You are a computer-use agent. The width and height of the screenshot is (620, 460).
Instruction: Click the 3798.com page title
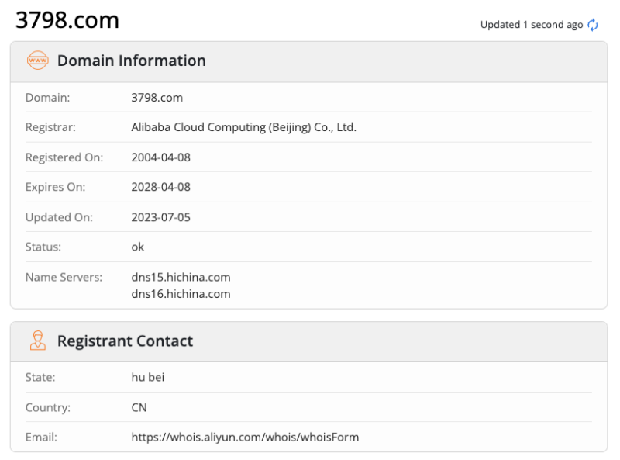coord(67,19)
